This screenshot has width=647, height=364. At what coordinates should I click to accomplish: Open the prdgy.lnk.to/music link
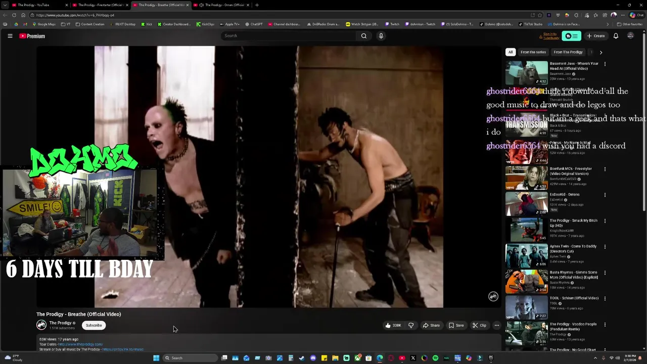pos(123,349)
